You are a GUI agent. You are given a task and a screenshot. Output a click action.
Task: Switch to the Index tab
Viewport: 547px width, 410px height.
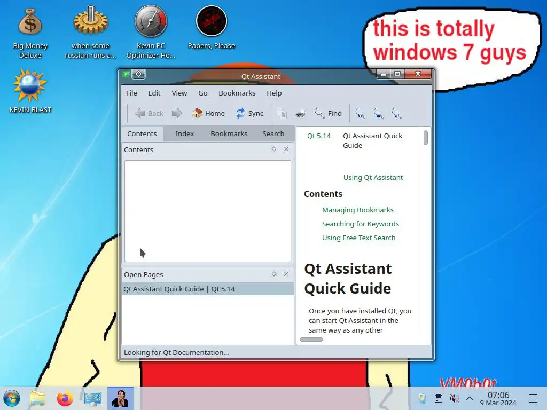tap(184, 134)
